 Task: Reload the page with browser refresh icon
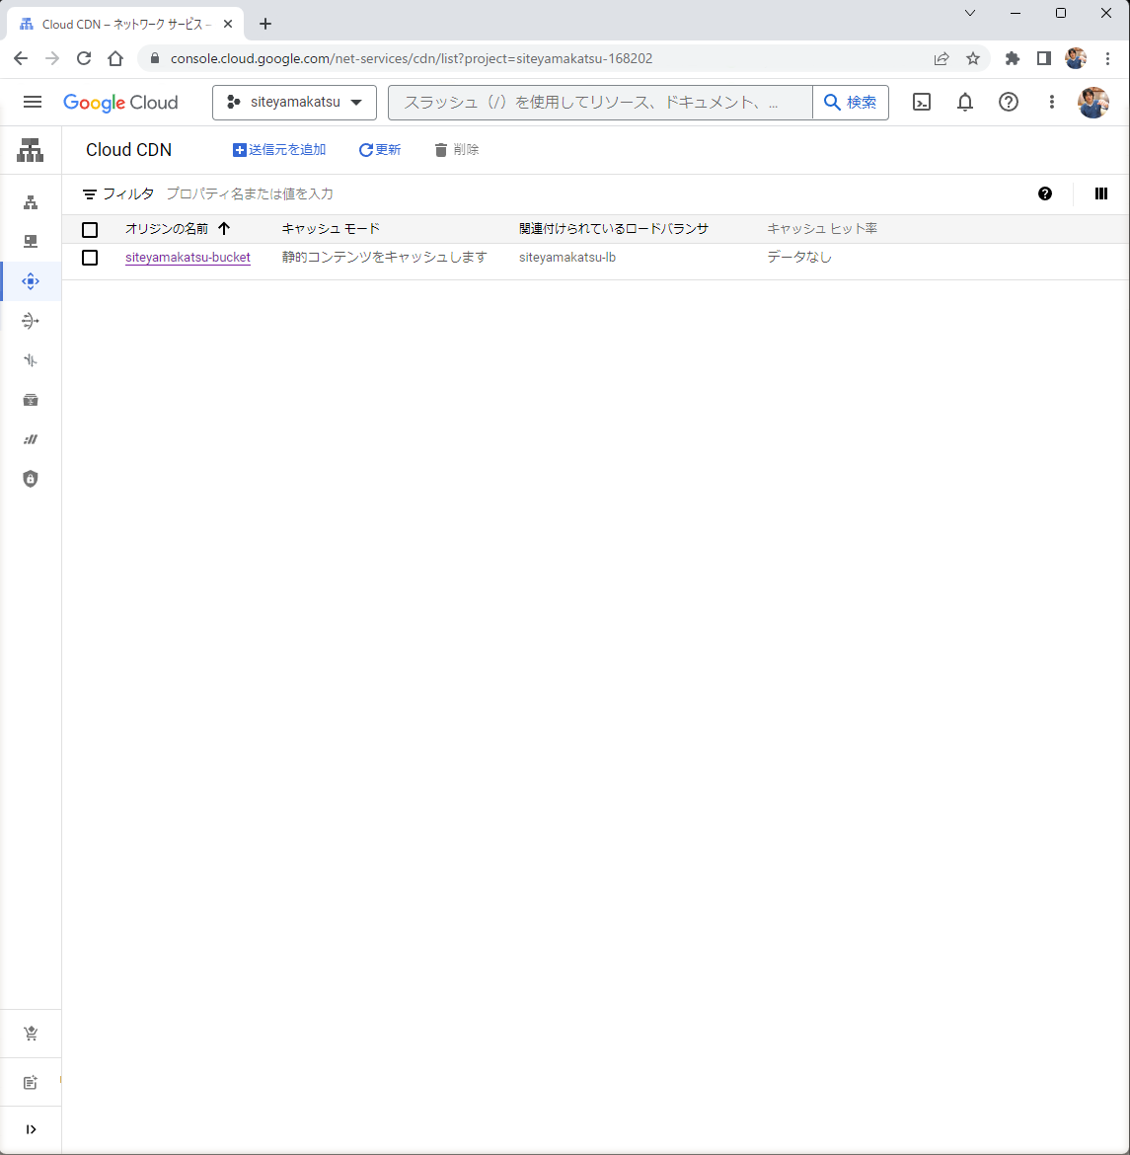[x=84, y=59]
